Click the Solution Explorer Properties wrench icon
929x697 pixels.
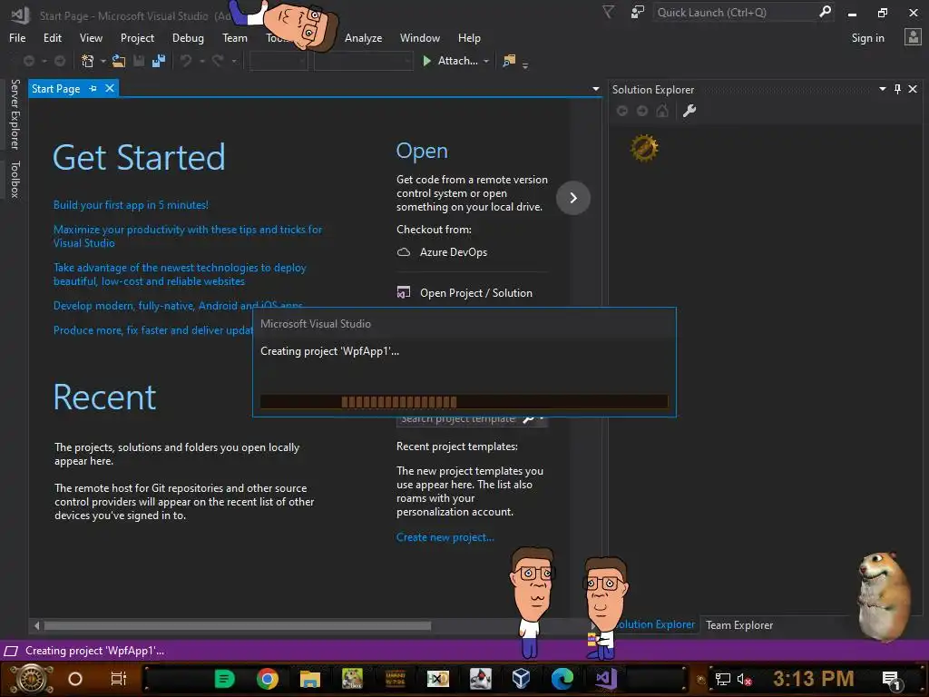689,111
